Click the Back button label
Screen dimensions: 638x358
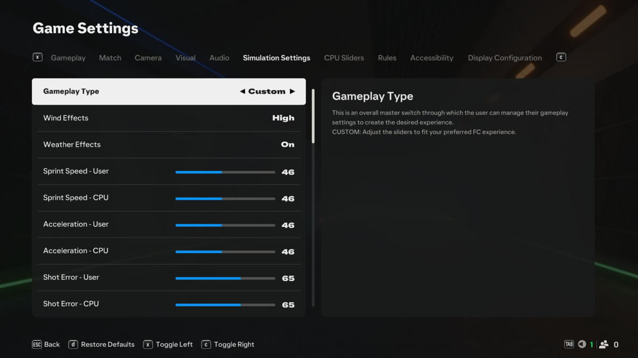[x=52, y=344]
